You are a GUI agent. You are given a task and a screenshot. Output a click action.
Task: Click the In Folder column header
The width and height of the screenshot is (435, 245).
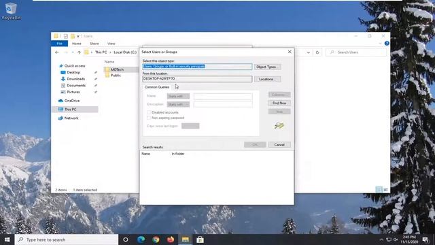click(x=178, y=154)
